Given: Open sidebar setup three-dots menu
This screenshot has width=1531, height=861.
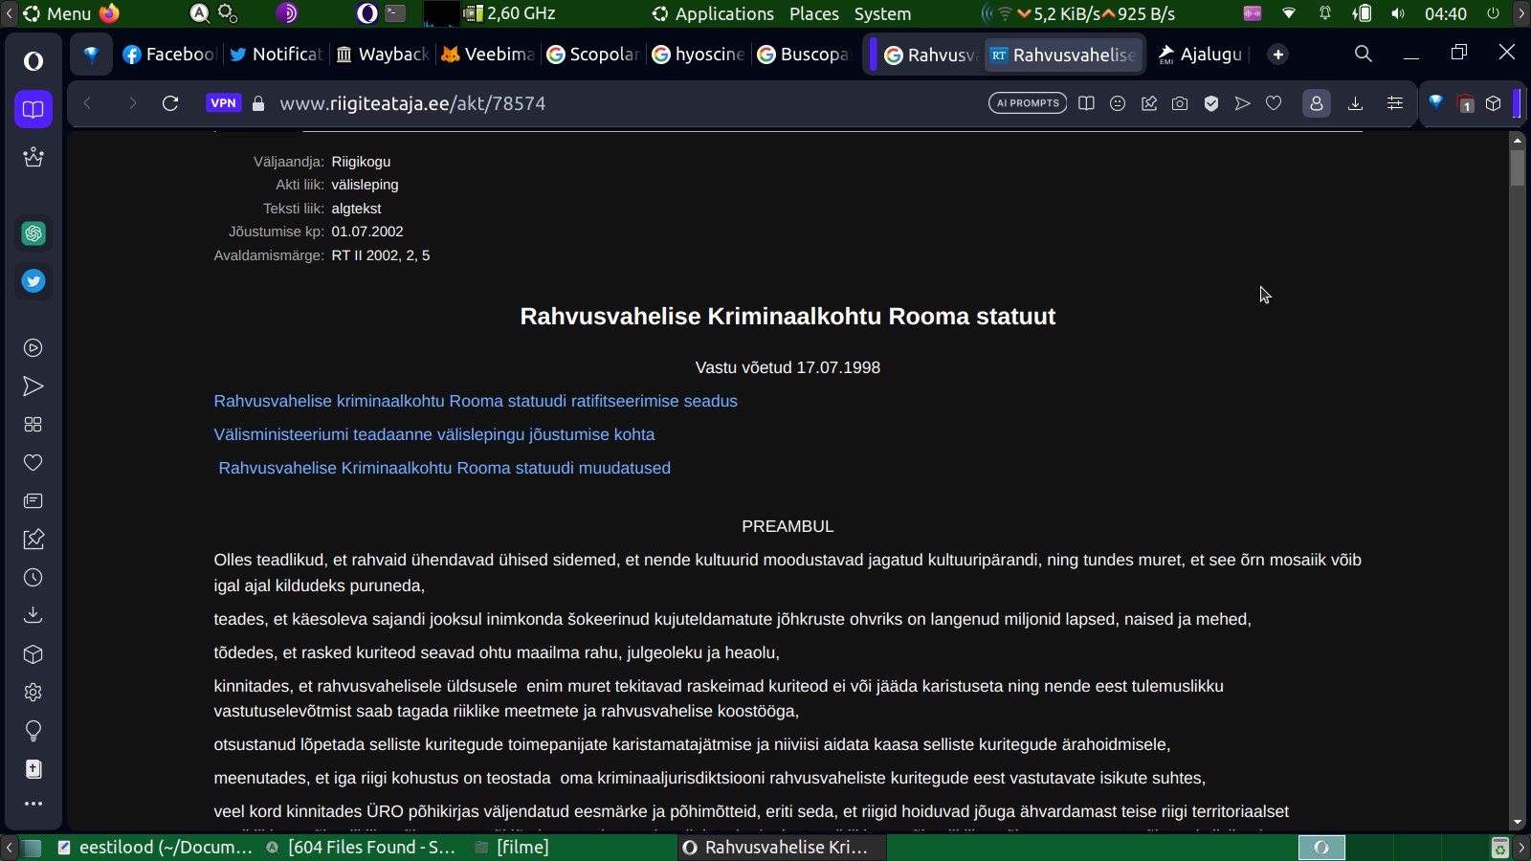Looking at the screenshot, I should pyautogui.click(x=33, y=804).
